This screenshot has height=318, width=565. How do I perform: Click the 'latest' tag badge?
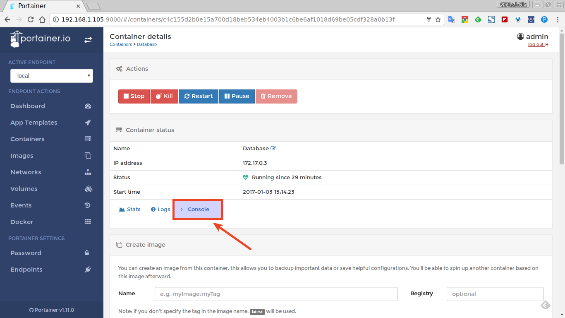pyautogui.click(x=257, y=311)
